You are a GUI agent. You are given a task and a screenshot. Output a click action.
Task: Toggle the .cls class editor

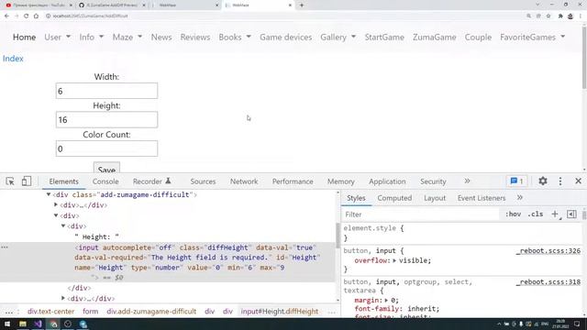(536, 214)
